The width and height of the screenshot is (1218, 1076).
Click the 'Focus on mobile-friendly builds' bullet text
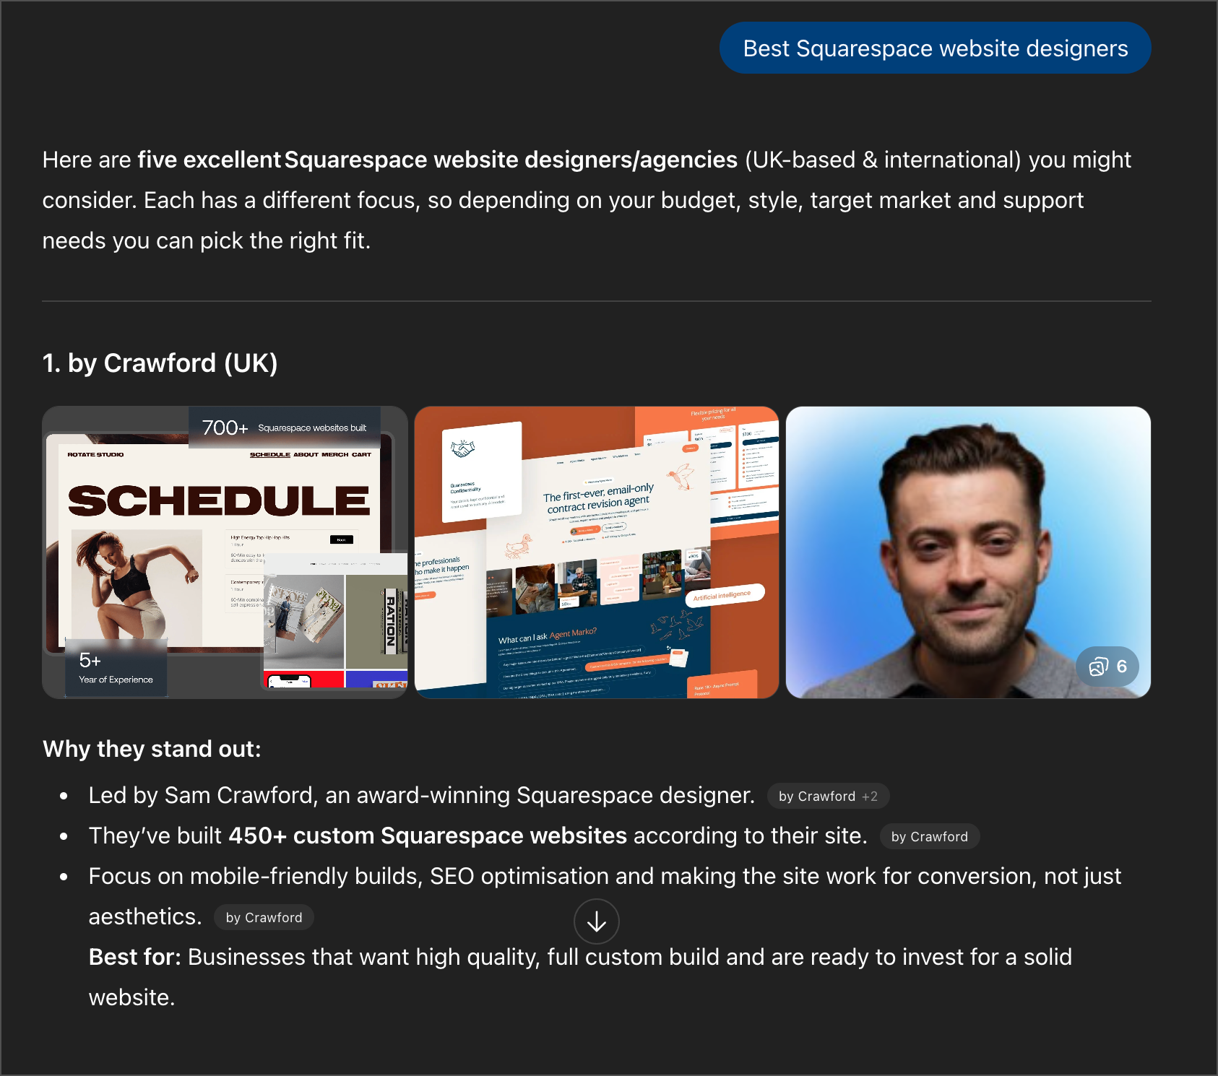[x=605, y=895]
